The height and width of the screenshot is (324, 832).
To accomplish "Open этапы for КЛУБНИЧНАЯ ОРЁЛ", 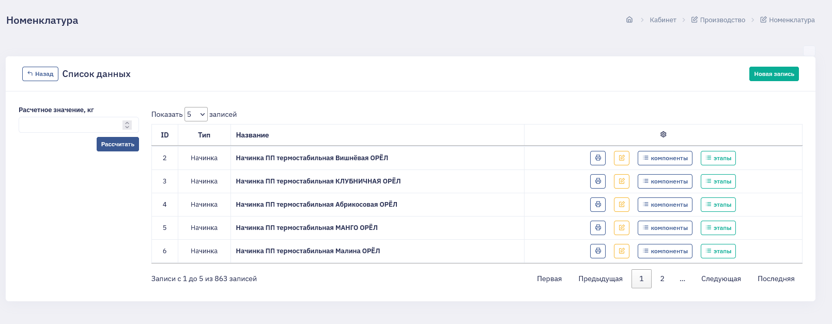I will pos(718,181).
